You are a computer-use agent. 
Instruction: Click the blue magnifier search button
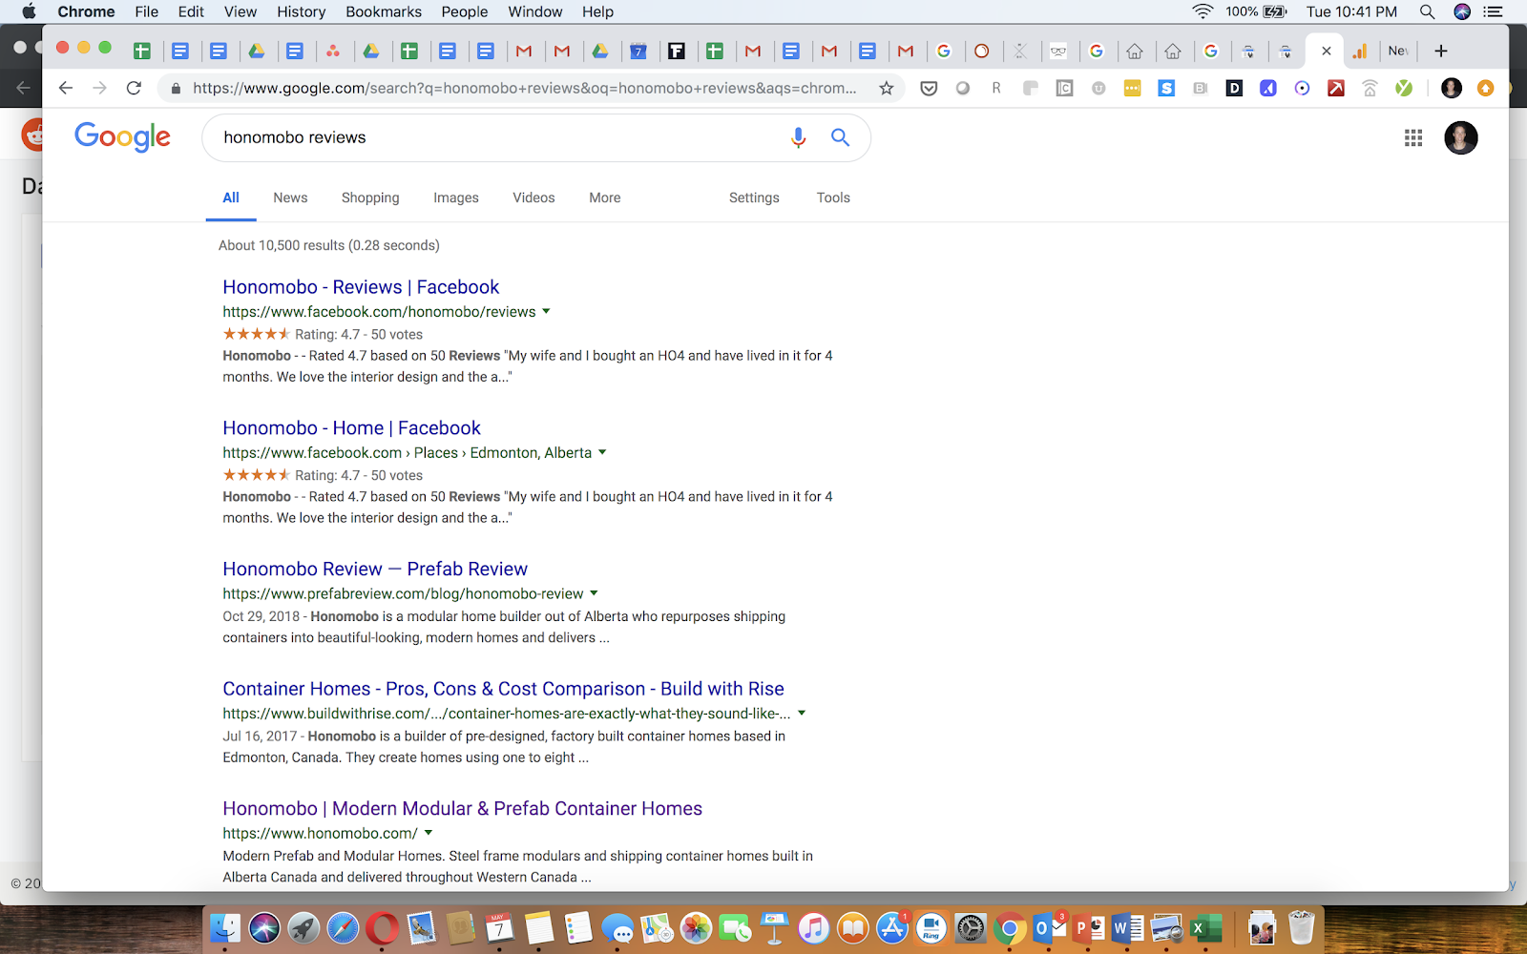click(x=840, y=137)
